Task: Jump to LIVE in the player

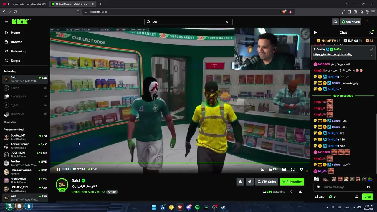Action: pyautogui.click(x=93, y=169)
